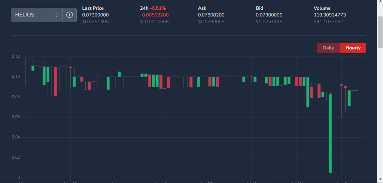This screenshot has height=183, width=383.
Task: Click the page vertical scrollbar thumb
Action: 380,32
